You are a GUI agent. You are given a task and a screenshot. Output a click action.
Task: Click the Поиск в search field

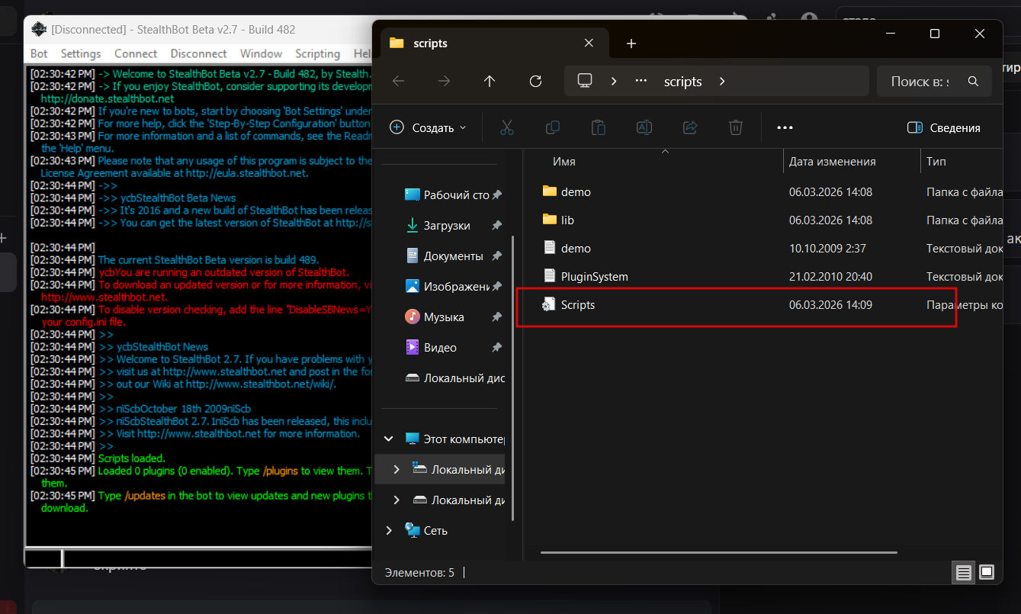pyautogui.click(x=934, y=81)
